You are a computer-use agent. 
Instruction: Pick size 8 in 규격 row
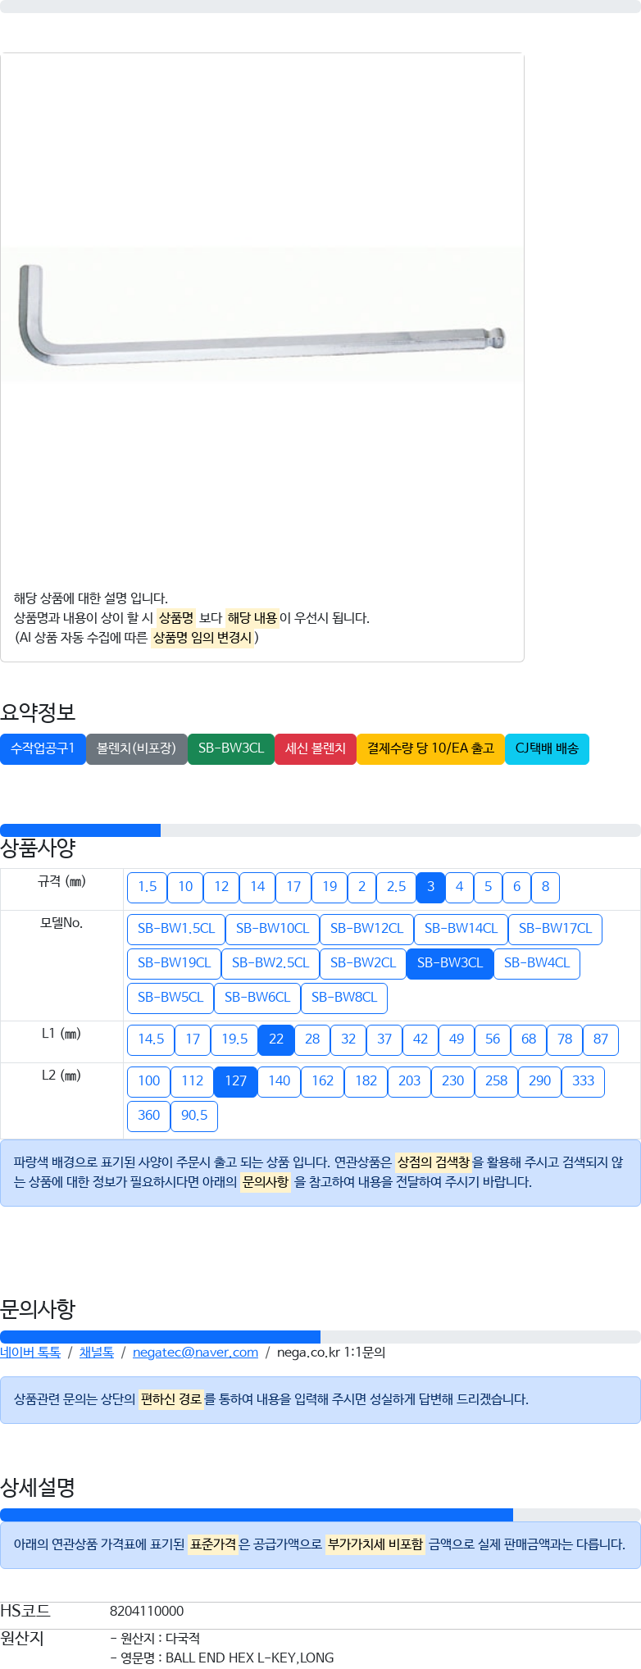pos(545,887)
